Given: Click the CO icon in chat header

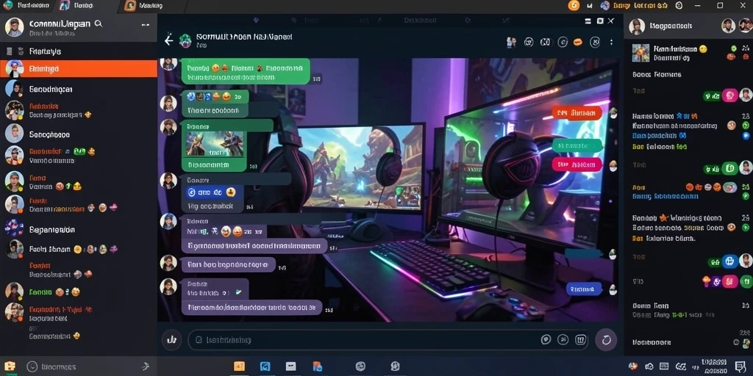Looking at the screenshot, I should [545, 42].
